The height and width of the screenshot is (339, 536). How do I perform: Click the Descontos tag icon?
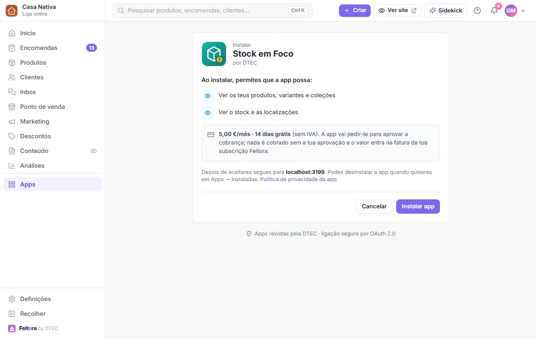(12, 136)
